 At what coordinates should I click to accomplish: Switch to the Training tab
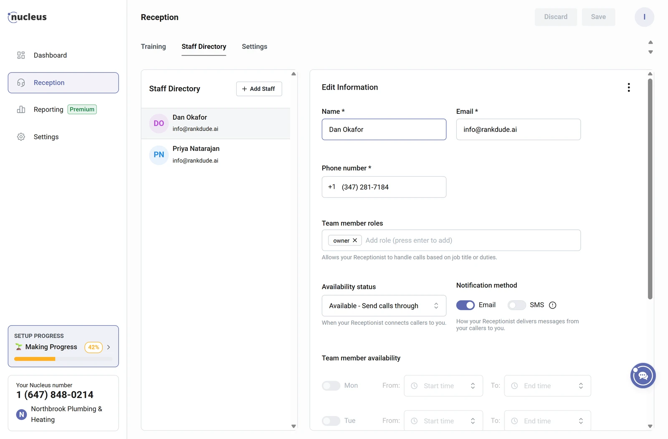pyautogui.click(x=153, y=47)
